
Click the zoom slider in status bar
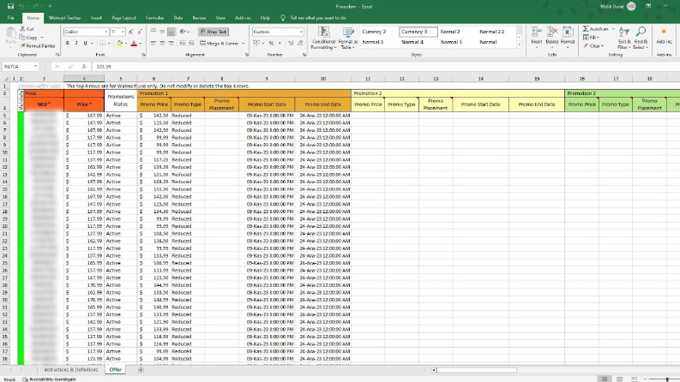point(666,379)
